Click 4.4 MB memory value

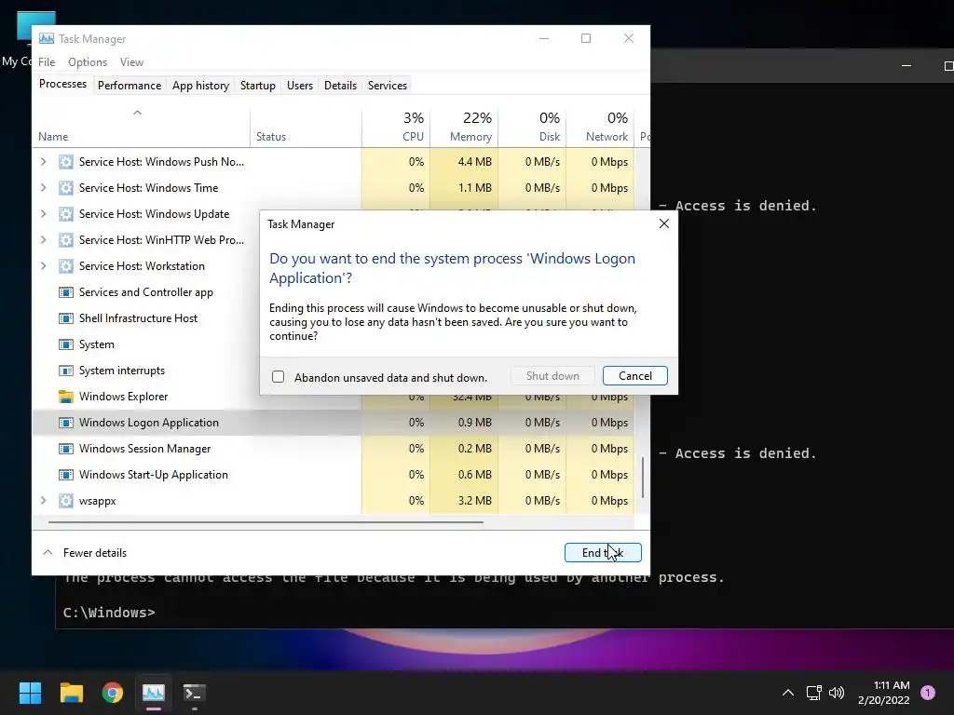474,162
